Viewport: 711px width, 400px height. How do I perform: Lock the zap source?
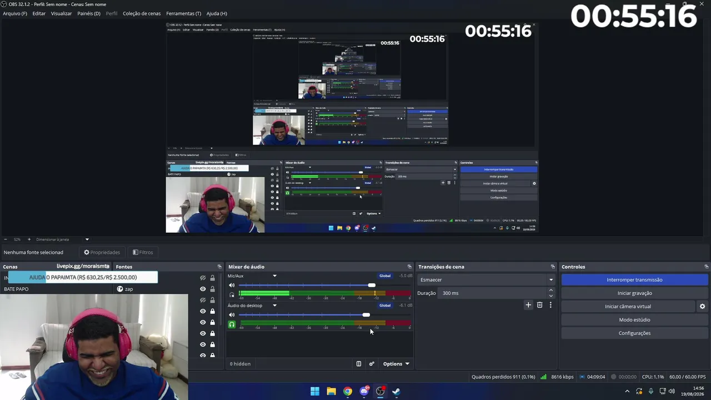pyautogui.click(x=212, y=289)
